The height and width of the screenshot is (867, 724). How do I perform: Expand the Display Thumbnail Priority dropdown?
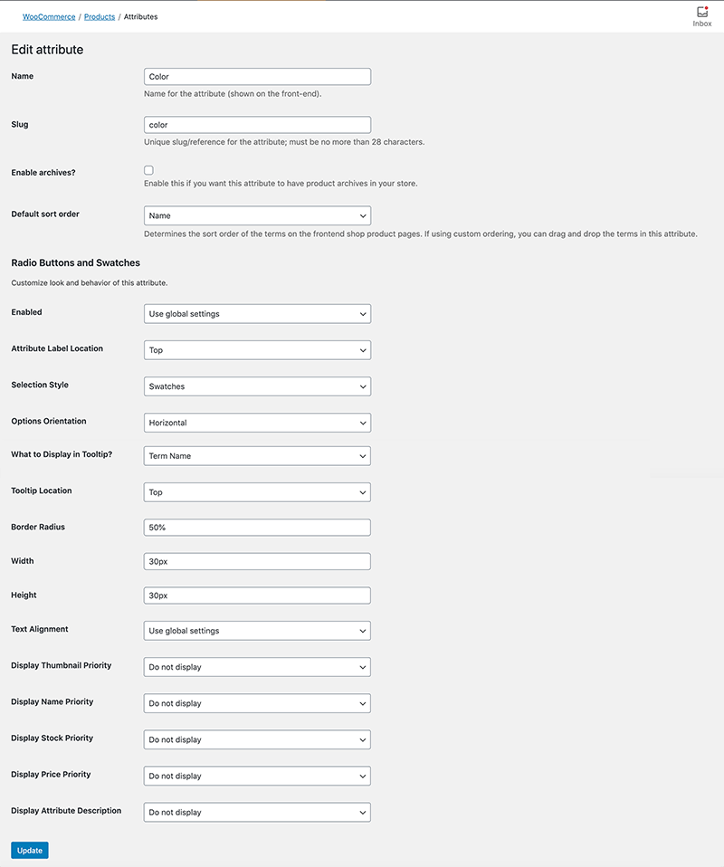257,667
